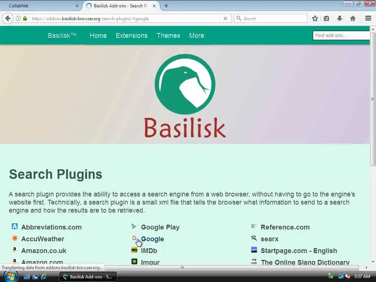376x282 pixels.
Task: Click Show Desktop in quick launch
Action: (x=27, y=277)
